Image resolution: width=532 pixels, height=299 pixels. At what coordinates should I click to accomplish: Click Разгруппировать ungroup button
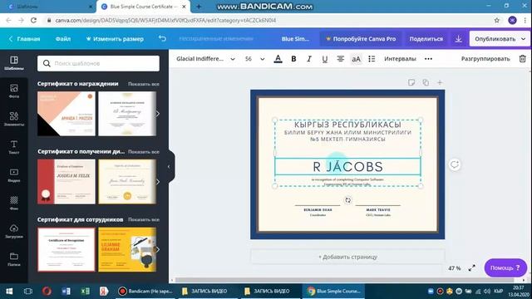tap(485, 59)
